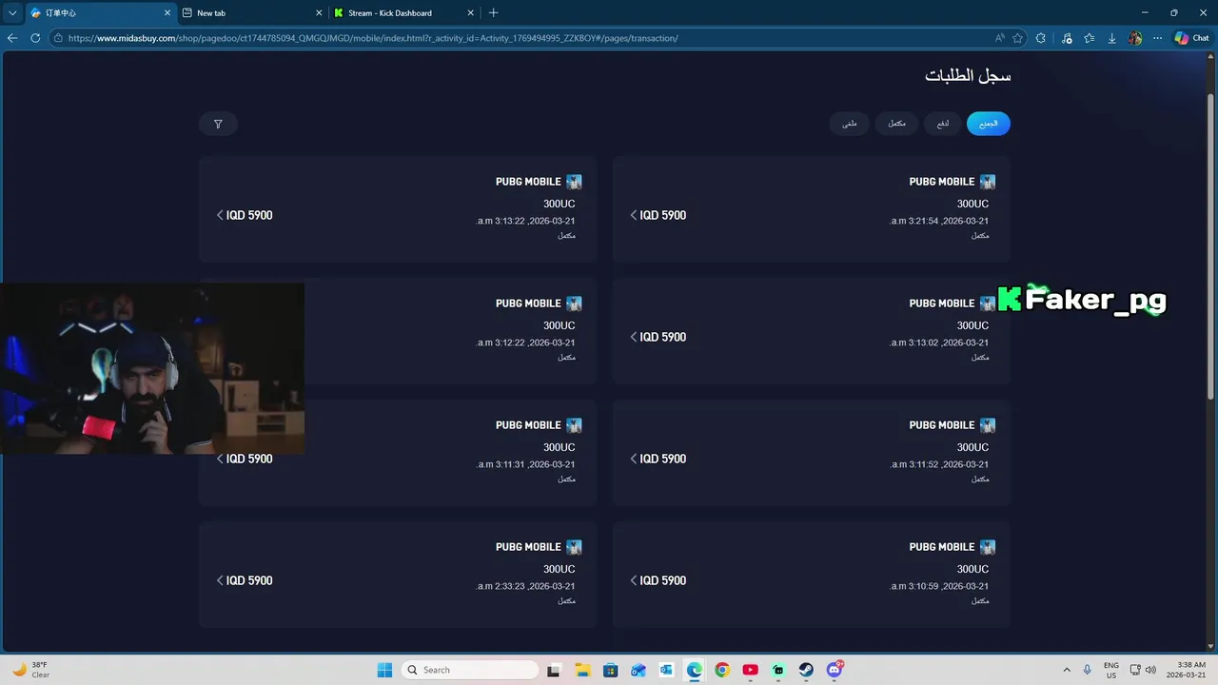Click the taskbar Search box
The image size is (1218, 685).
click(x=470, y=670)
